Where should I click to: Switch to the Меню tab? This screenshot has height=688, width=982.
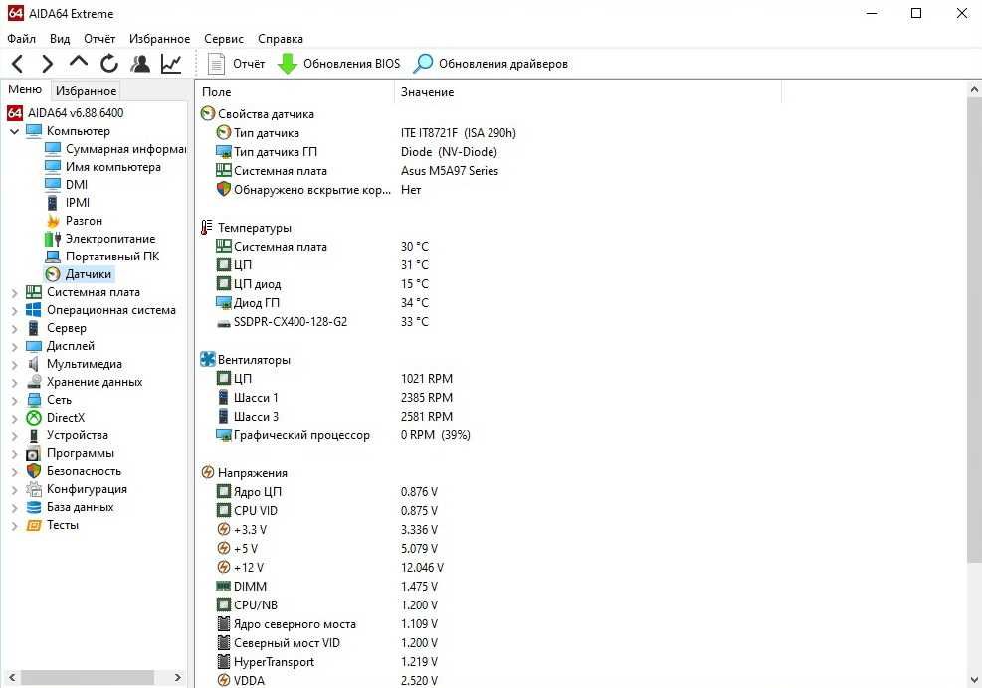pos(25,89)
